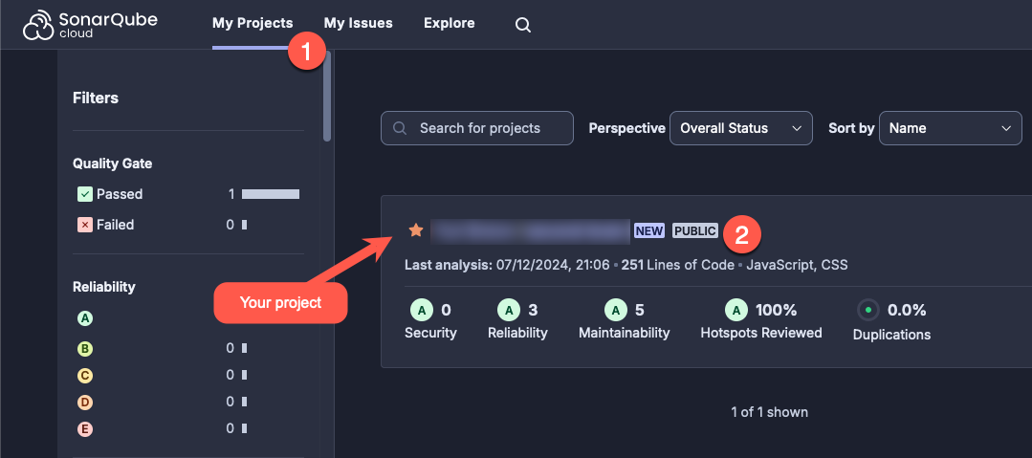Open search via magnifier icon in header
This screenshot has width=1032, height=458.
tap(522, 25)
